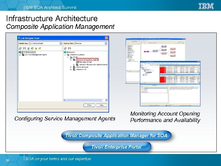
Task: Click the Tivoli Enterprise Portal pill button
Action: (x=117, y=147)
